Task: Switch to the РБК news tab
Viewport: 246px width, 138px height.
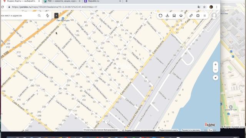Action: (x=62, y=1)
